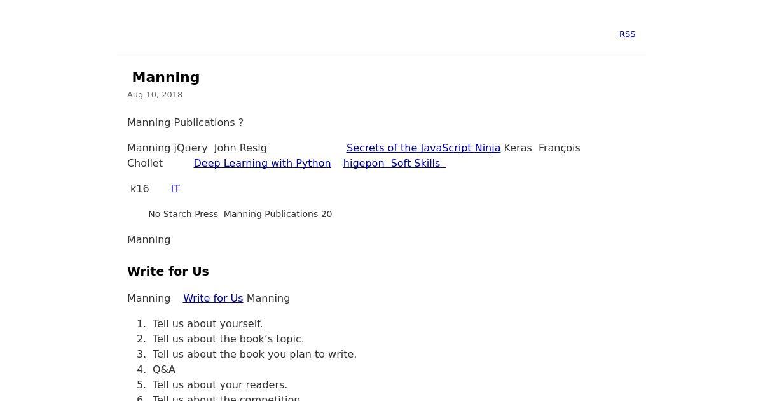The width and height of the screenshot is (763, 401).
Task: Click the 'John Resig' name text
Action: click(x=240, y=148)
